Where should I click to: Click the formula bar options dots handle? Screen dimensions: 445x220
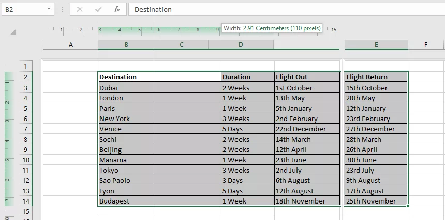click(62, 9)
